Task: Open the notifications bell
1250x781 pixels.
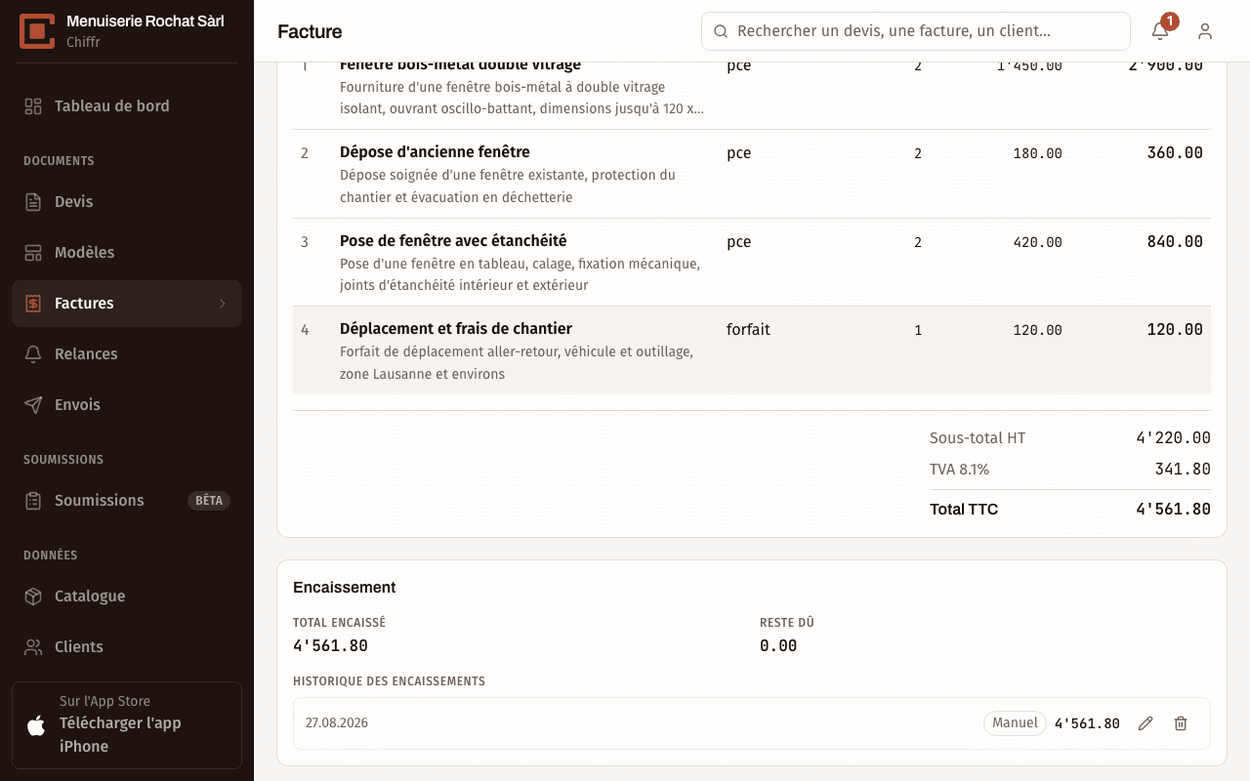Action: pyautogui.click(x=1160, y=31)
